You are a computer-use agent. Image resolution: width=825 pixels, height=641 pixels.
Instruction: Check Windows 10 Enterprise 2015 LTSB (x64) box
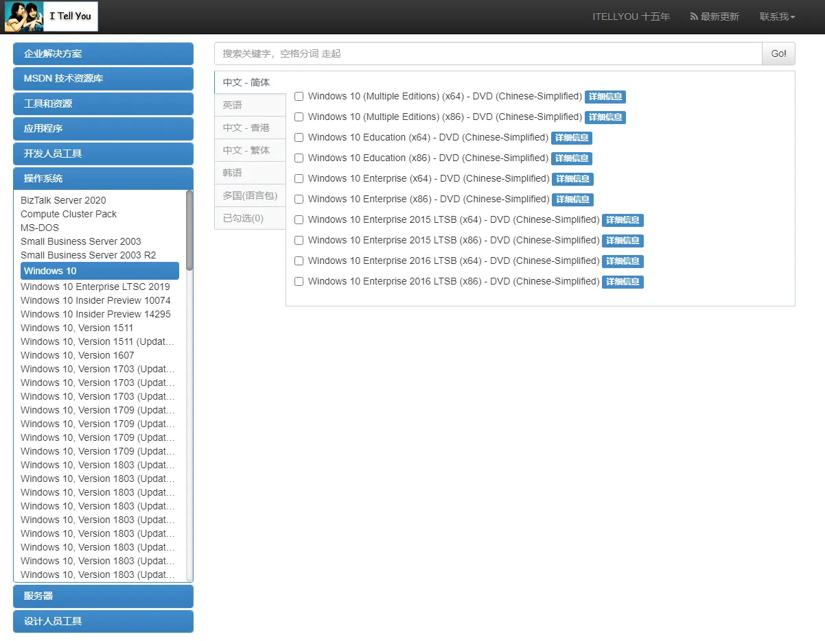click(x=299, y=220)
